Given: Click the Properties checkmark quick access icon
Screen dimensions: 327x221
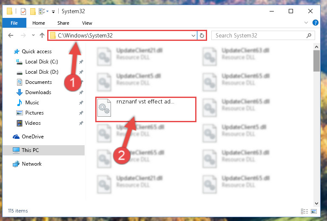Looking at the screenshot, I should pos(23,11).
